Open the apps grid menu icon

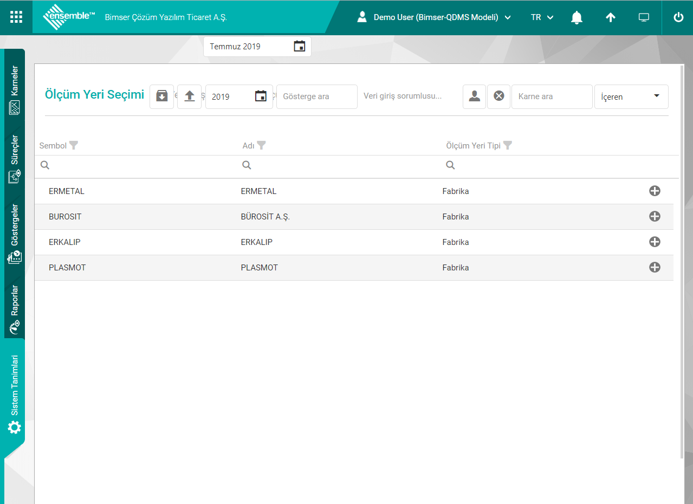pyautogui.click(x=16, y=17)
